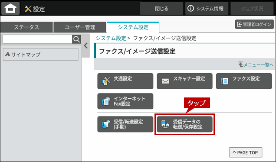276x162 pixels.
Task: Click the 閉じる button
Action: pyautogui.click(x=161, y=8)
